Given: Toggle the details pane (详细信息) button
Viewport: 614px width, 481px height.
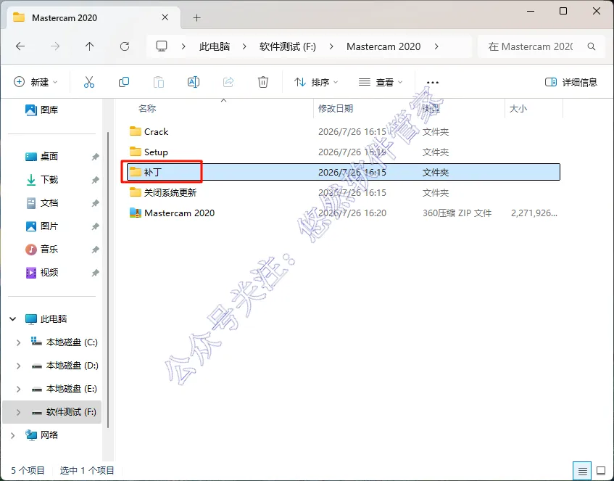Looking at the screenshot, I should 571,82.
